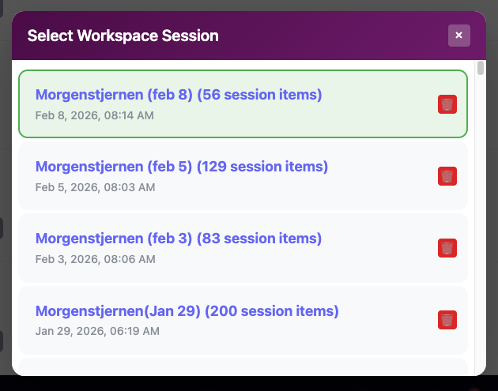Delete the Morgenstjernen (feb 8) session
The height and width of the screenshot is (391, 498).
[447, 104]
